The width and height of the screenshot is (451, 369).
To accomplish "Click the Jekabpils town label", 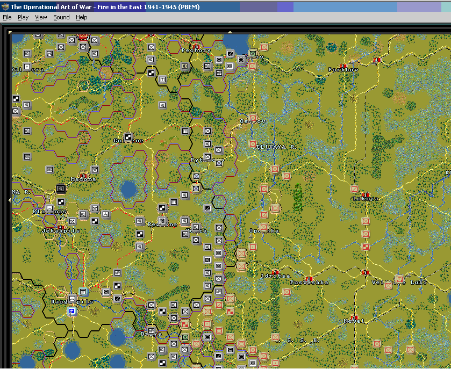I will coord(61,230).
